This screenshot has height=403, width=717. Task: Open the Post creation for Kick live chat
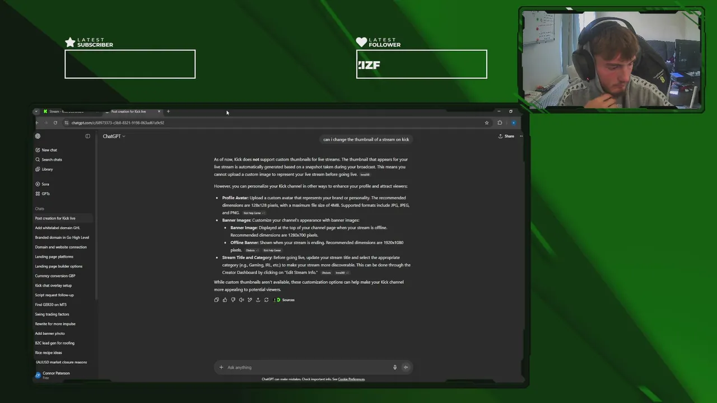[x=63, y=218]
